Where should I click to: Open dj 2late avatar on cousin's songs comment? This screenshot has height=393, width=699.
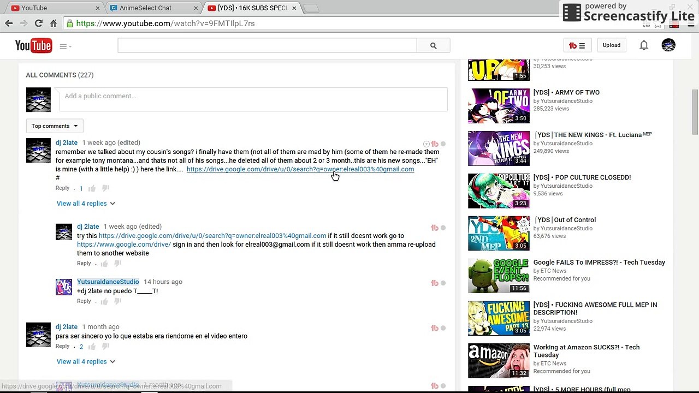(x=38, y=151)
